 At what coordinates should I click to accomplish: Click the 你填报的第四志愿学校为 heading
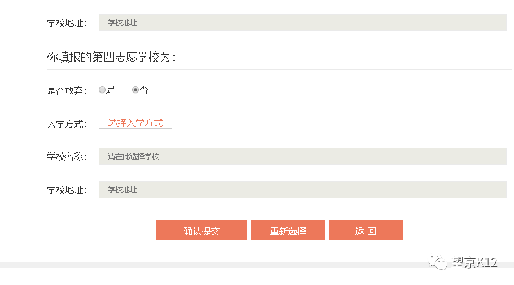[x=111, y=57]
